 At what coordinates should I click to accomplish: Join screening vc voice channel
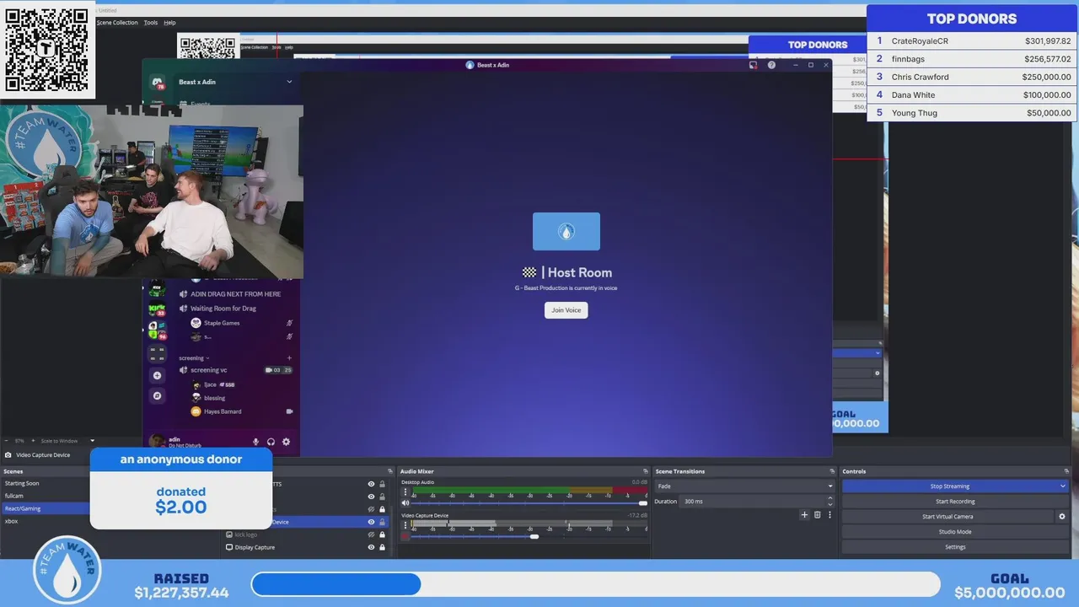[209, 370]
